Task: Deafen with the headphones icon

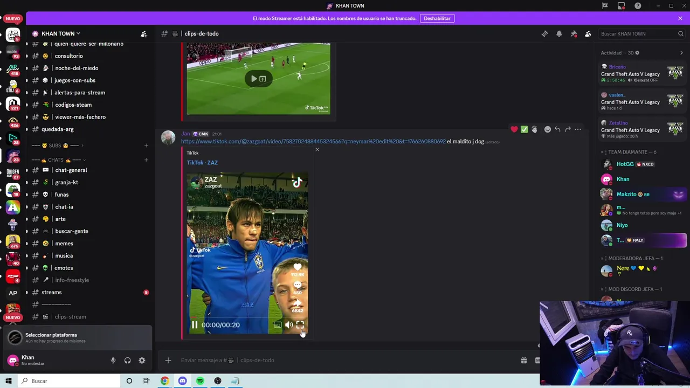Action: coord(128,361)
